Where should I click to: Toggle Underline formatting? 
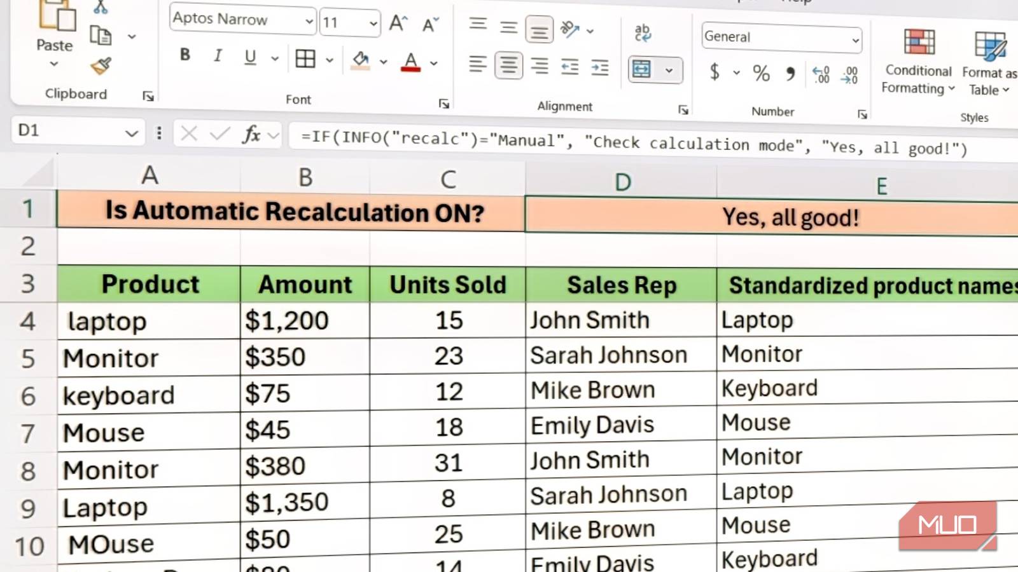pos(249,56)
